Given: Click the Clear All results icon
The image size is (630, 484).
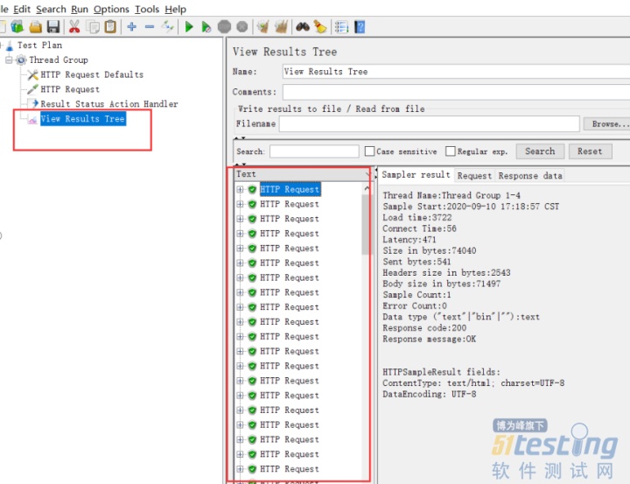Looking at the screenshot, I should pyautogui.click(x=281, y=27).
